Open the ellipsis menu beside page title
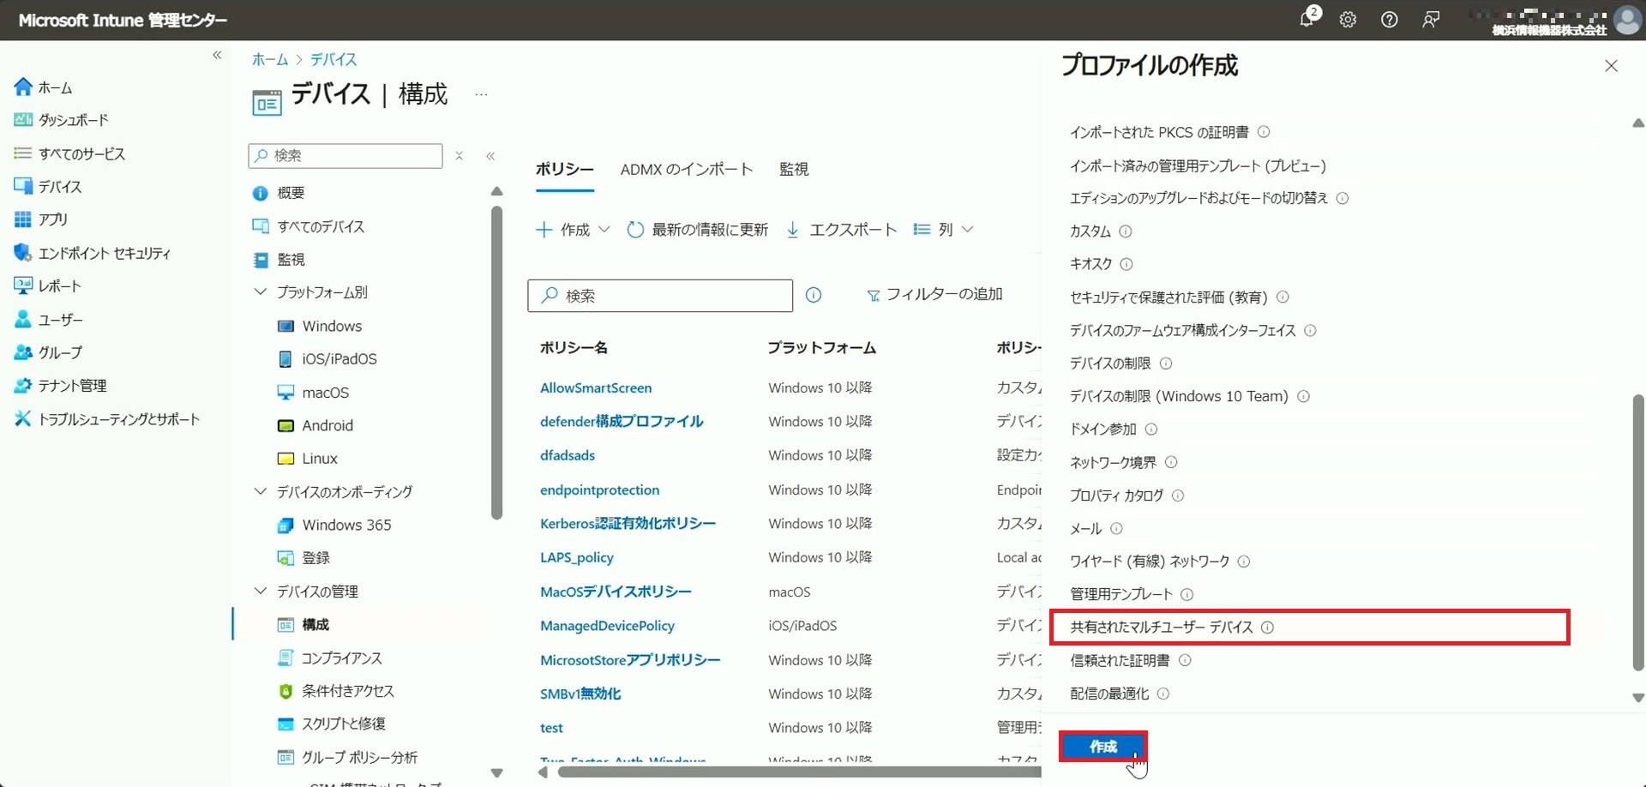Screen dimensions: 1646x787 [x=481, y=94]
